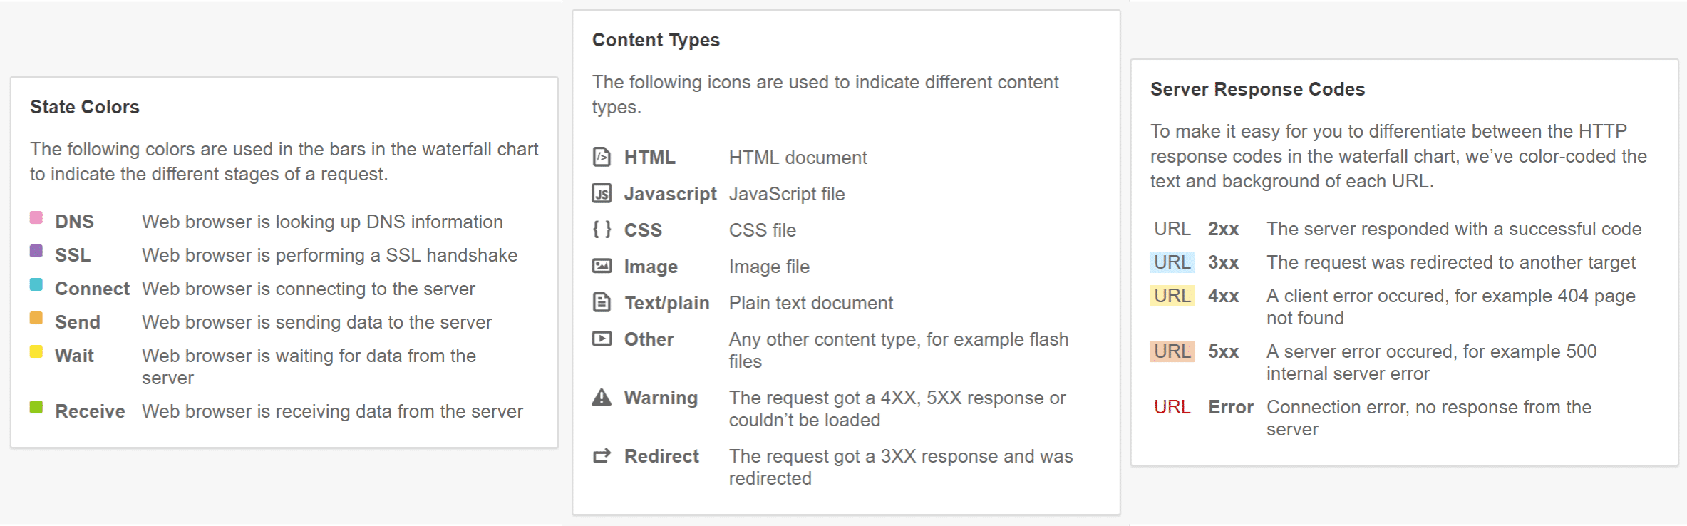Click the purple SSL color swatch
The width and height of the screenshot is (1687, 526).
(36, 251)
